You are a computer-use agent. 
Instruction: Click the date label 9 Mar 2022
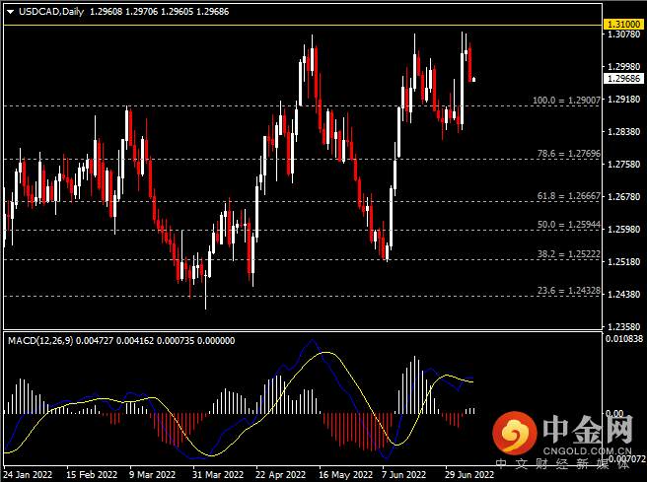152,474
